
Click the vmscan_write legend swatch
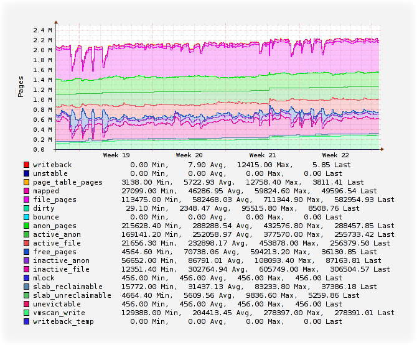point(26,313)
